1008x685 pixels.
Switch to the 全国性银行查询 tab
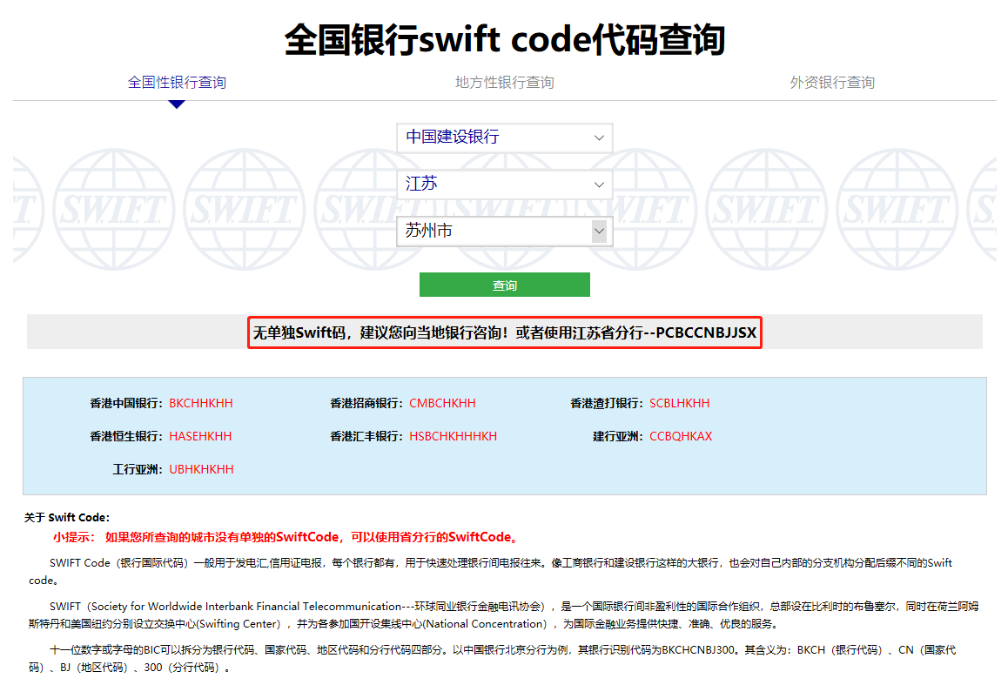point(177,83)
